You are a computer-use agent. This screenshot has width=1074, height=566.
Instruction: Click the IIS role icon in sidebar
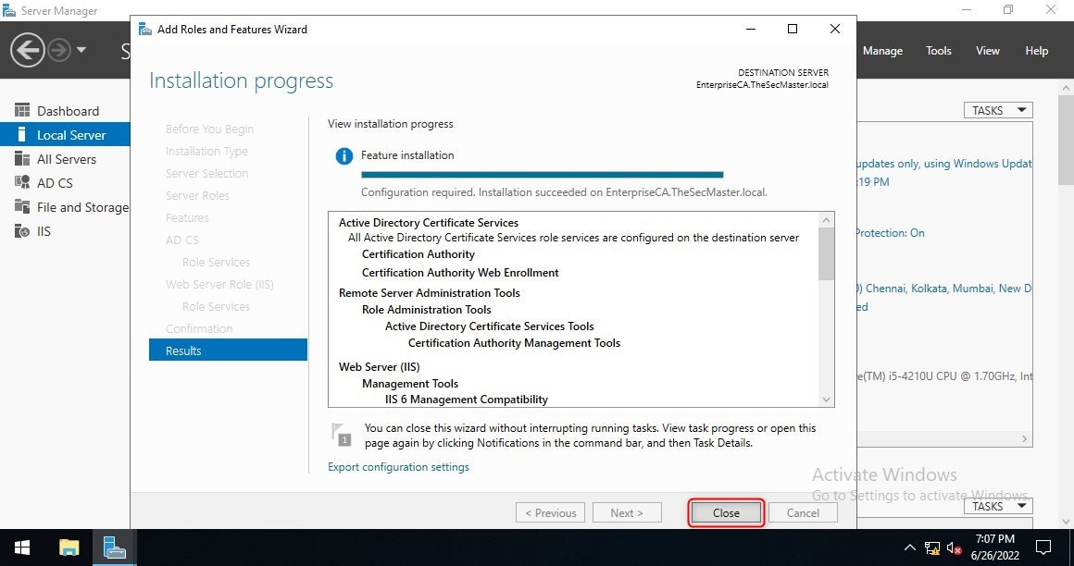pyautogui.click(x=22, y=230)
